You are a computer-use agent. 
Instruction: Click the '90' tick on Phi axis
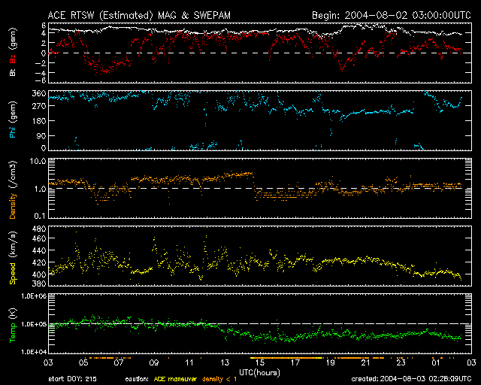[x=41, y=135]
